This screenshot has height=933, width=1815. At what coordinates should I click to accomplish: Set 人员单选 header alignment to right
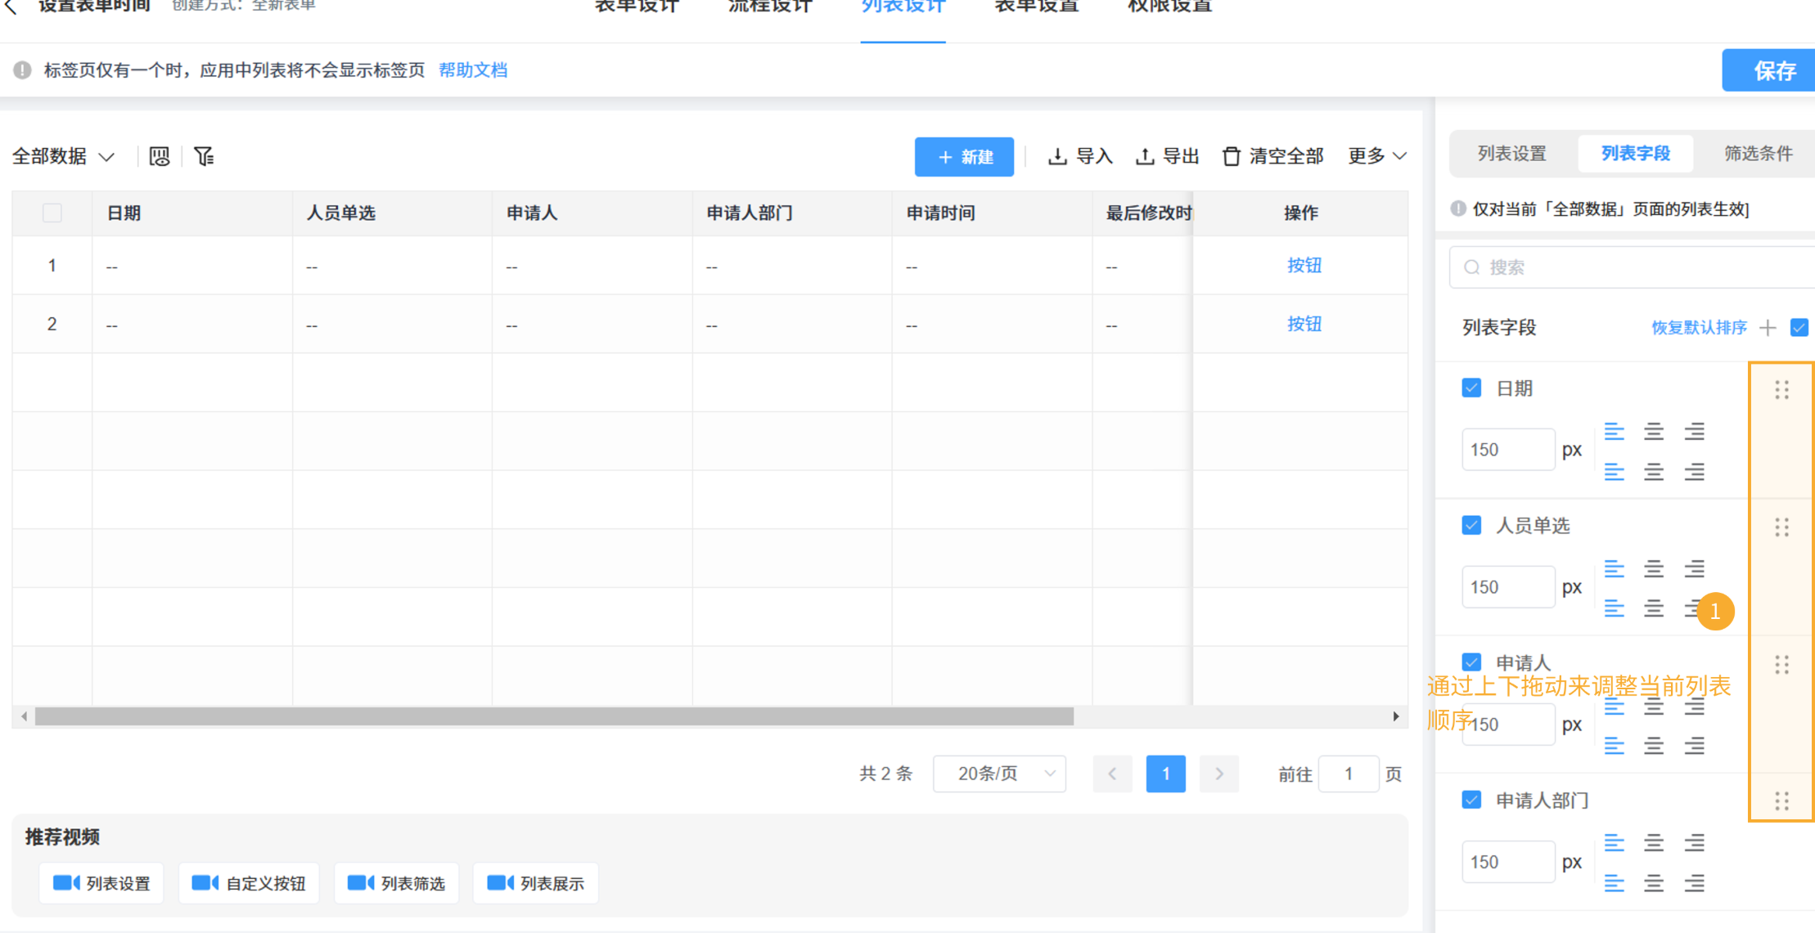tap(1694, 568)
